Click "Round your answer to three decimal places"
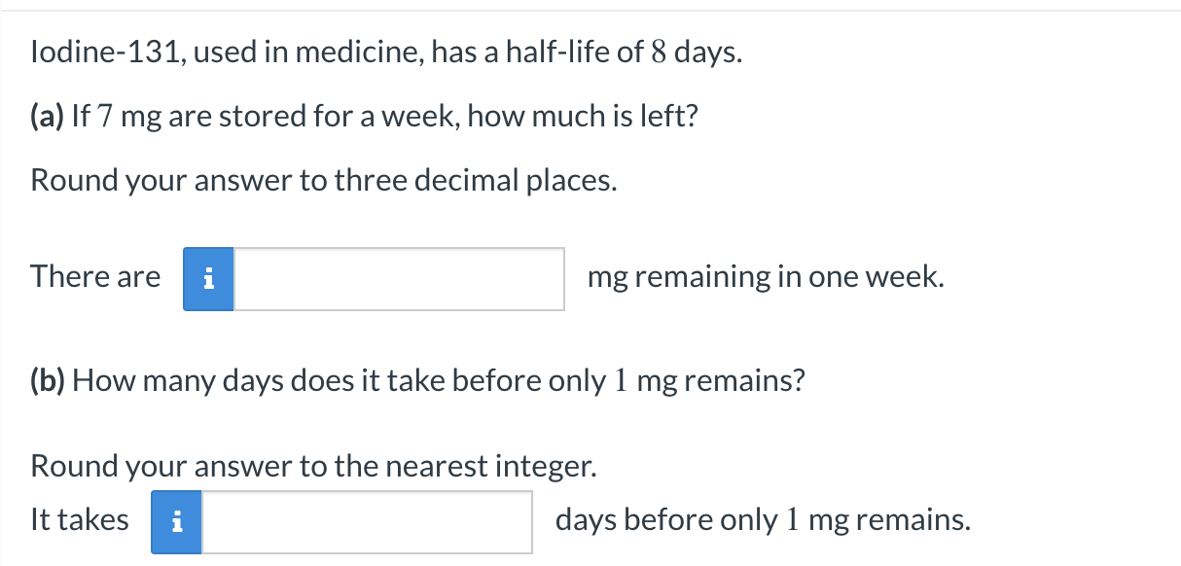 [324, 180]
